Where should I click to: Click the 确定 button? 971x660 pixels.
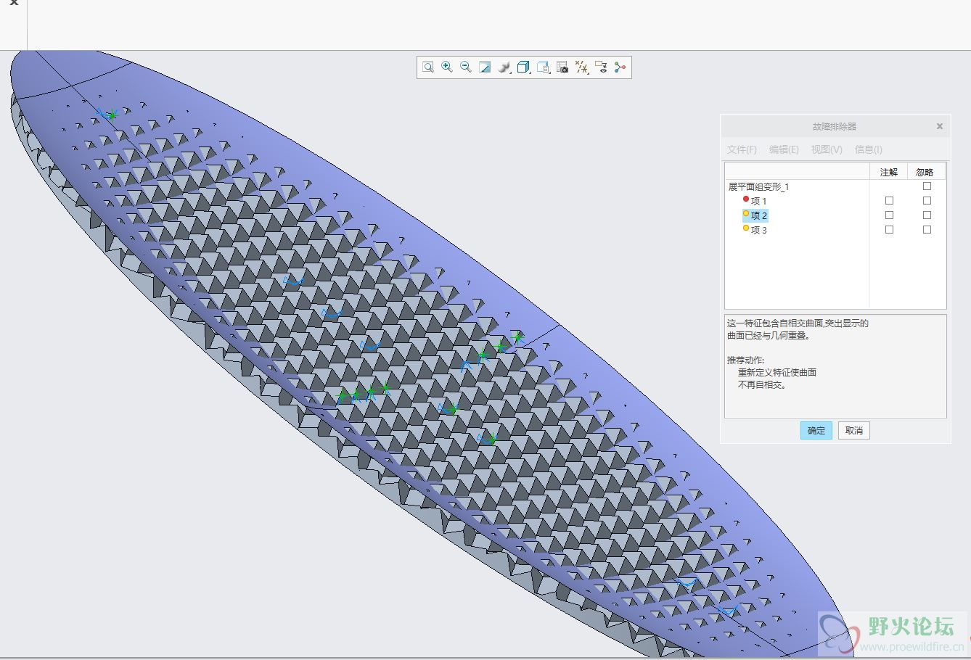click(816, 430)
